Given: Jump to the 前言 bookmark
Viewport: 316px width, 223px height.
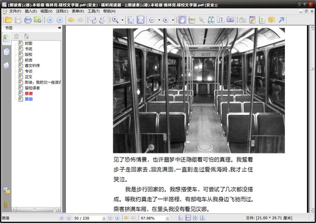Looking at the screenshot, I should point(28,60).
